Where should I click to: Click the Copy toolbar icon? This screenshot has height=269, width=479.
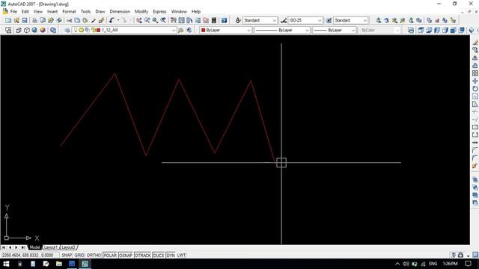tap(77, 20)
